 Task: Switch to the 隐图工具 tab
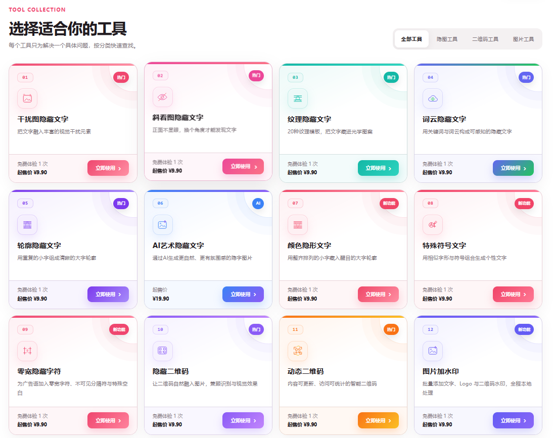(447, 39)
